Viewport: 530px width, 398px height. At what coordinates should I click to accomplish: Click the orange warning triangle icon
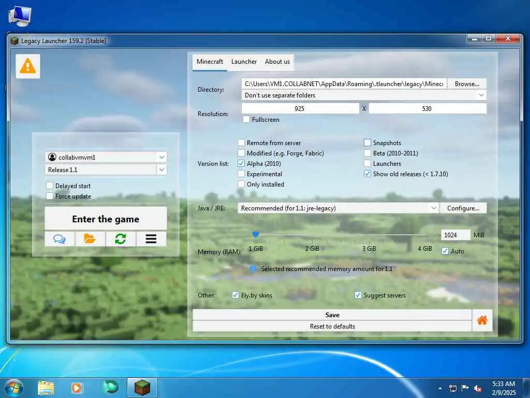tap(28, 66)
